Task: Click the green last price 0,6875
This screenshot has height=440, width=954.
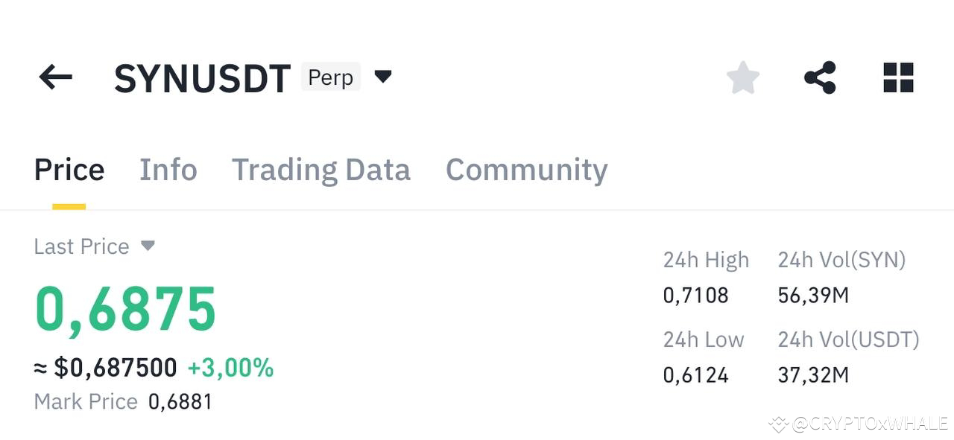Action: coord(124,307)
